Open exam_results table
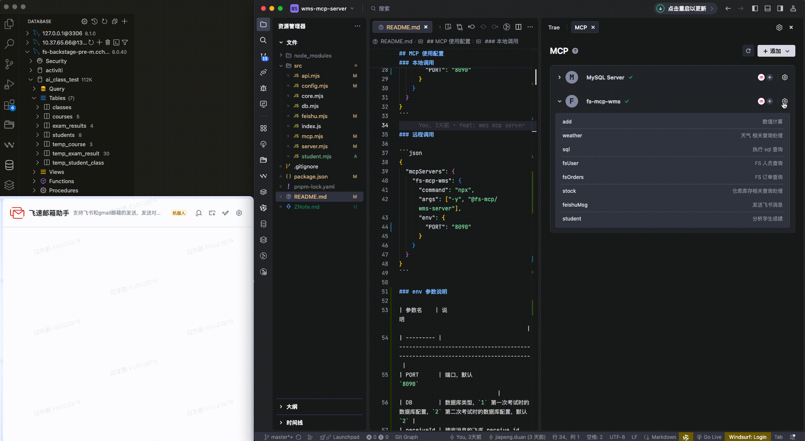Image resolution: width=805 pixels, height=441 pixels. click(69, 126)
